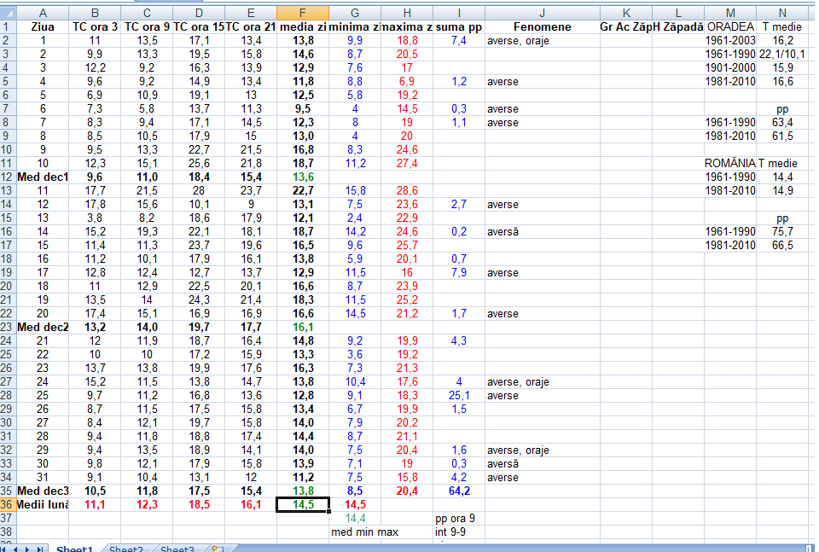The height and width of the screenshot is (552, 819).
Task: Click the 'suma pp' header cell
Action: (459, 26)
